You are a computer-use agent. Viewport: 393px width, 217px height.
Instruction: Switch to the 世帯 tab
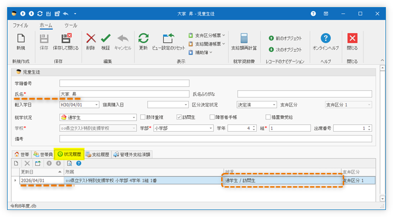22,154
